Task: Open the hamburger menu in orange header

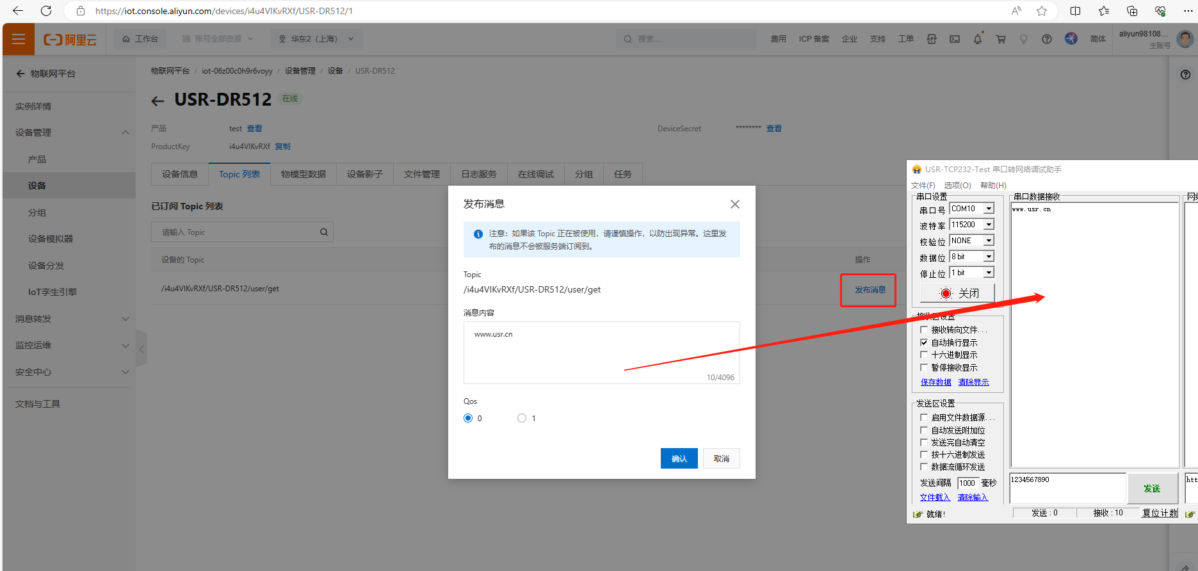Action: click(19, 39)
